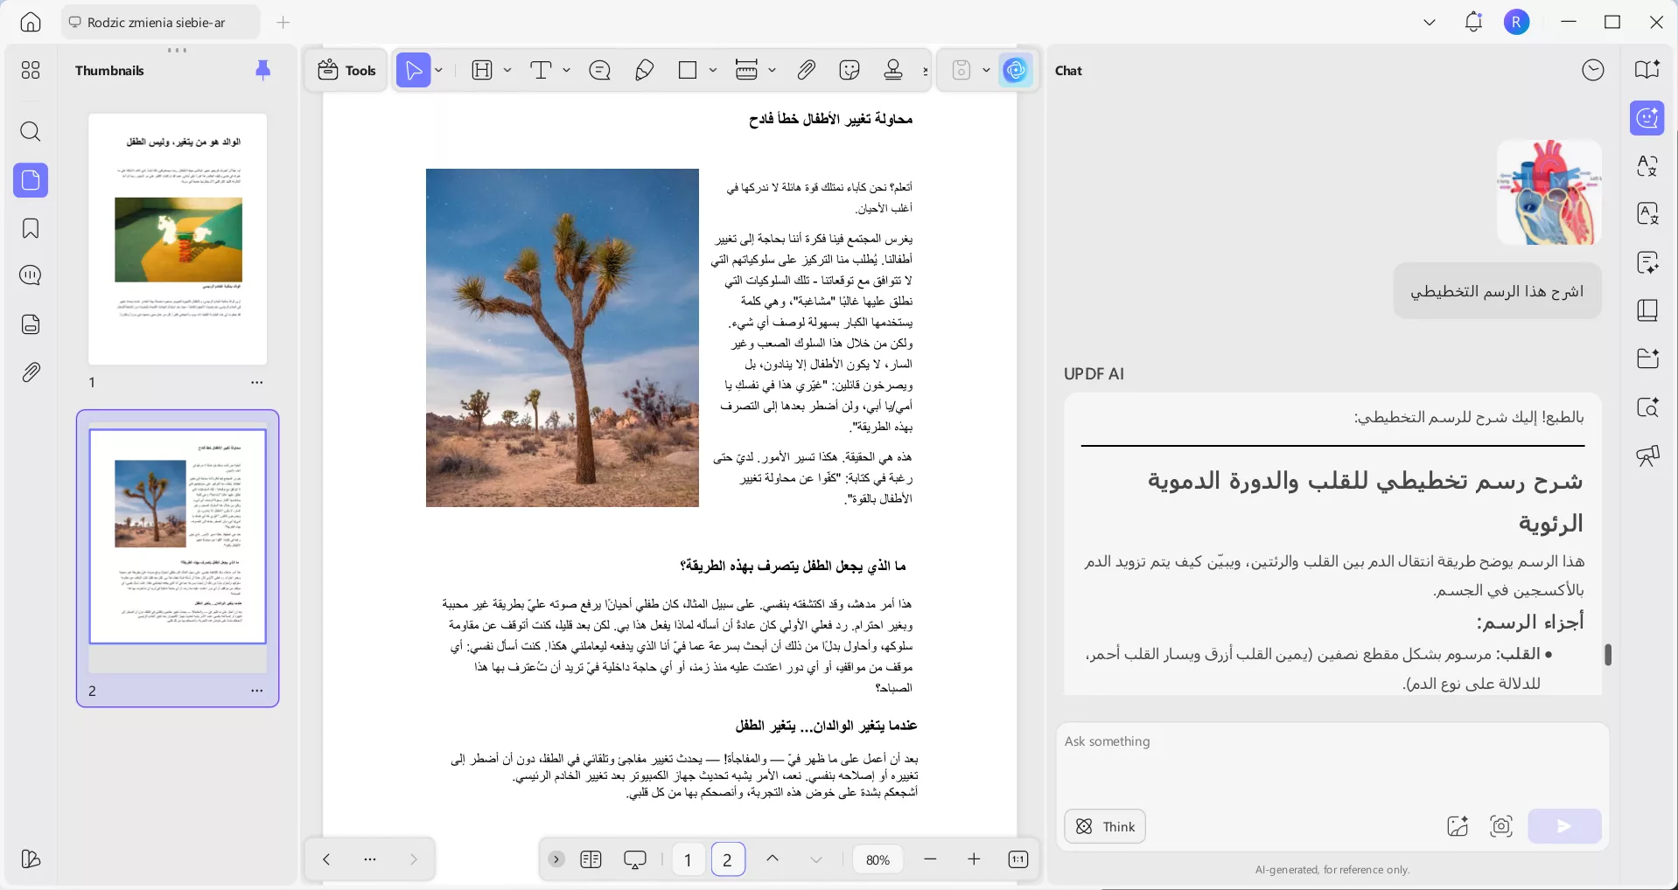The image size is (1678, 890).
Task: Select the stamp tool
Action: (893, 70)
